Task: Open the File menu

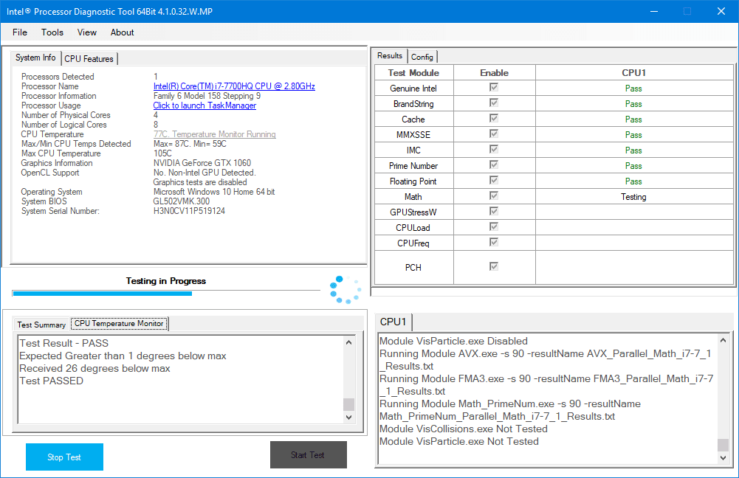Action: (20, 32)
